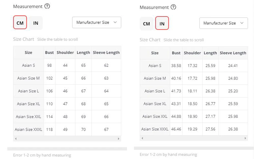The image size is (254, 159).
Task: Click left table's scroll-left arrow
Action: tap(16, 139)
